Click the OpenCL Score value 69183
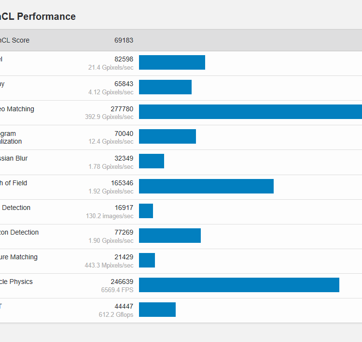The image size is (362, 342). pyautogui.click(x=124, y=40)
